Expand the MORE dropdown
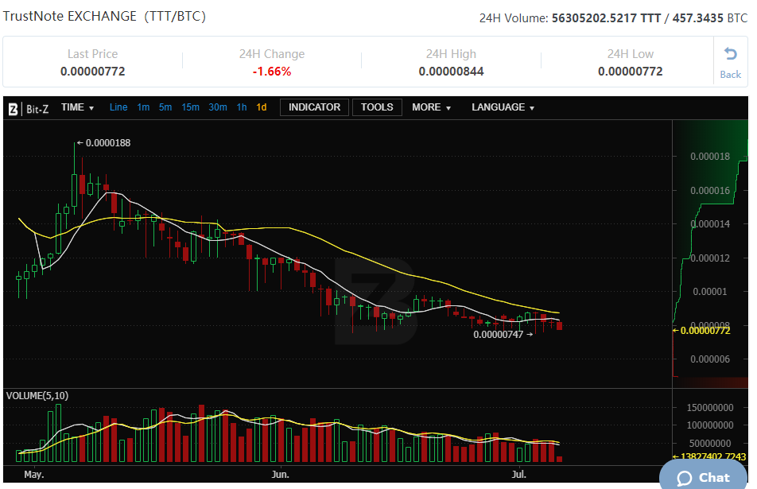The height and width of the screenshot is (489, 757). click(431, 107)
